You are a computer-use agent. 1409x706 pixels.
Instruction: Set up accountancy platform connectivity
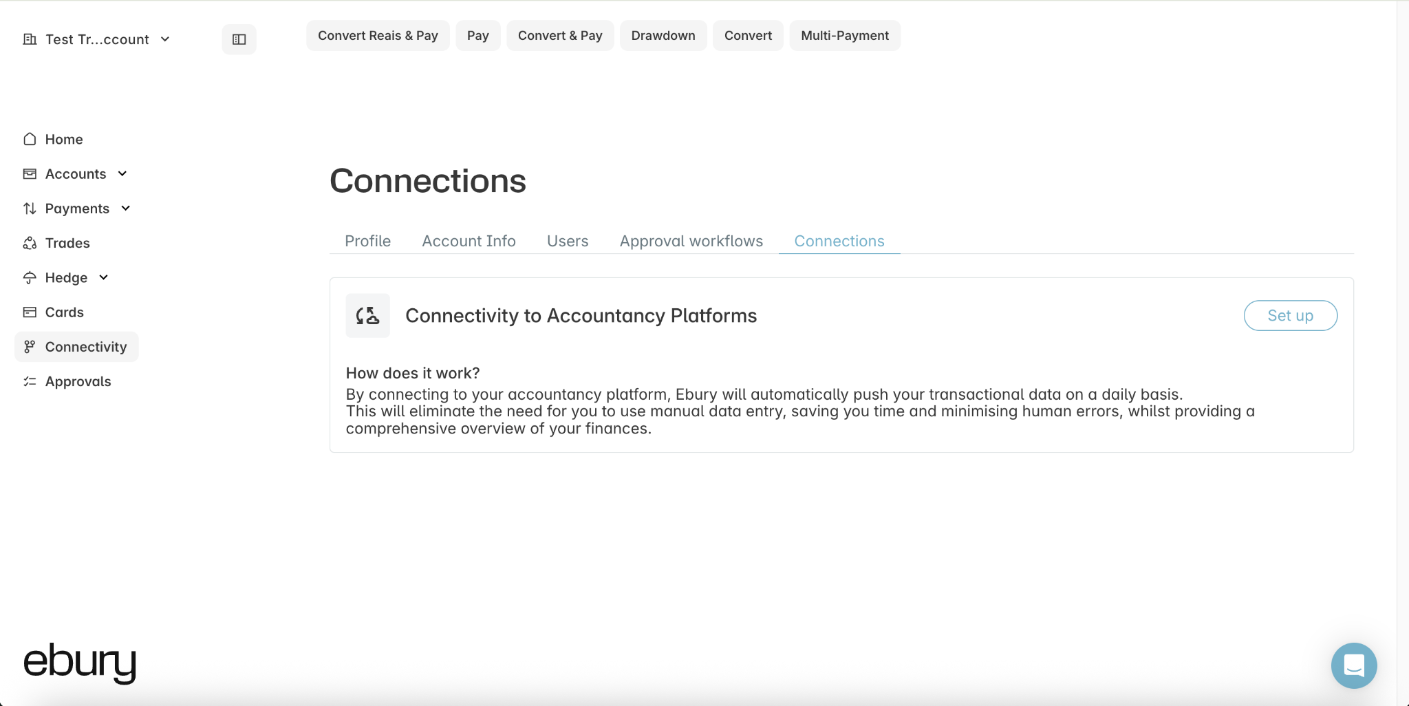(x=1290, y=315)
